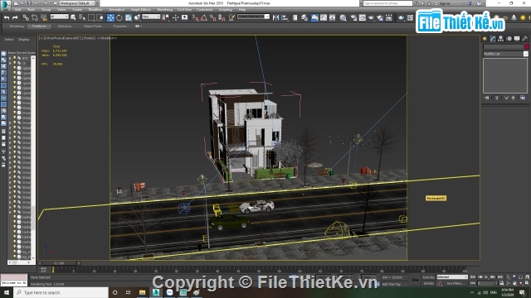Open the Select by Name dialog icon
This screenshot has height=298, width=531.
(x=82, y=17)
